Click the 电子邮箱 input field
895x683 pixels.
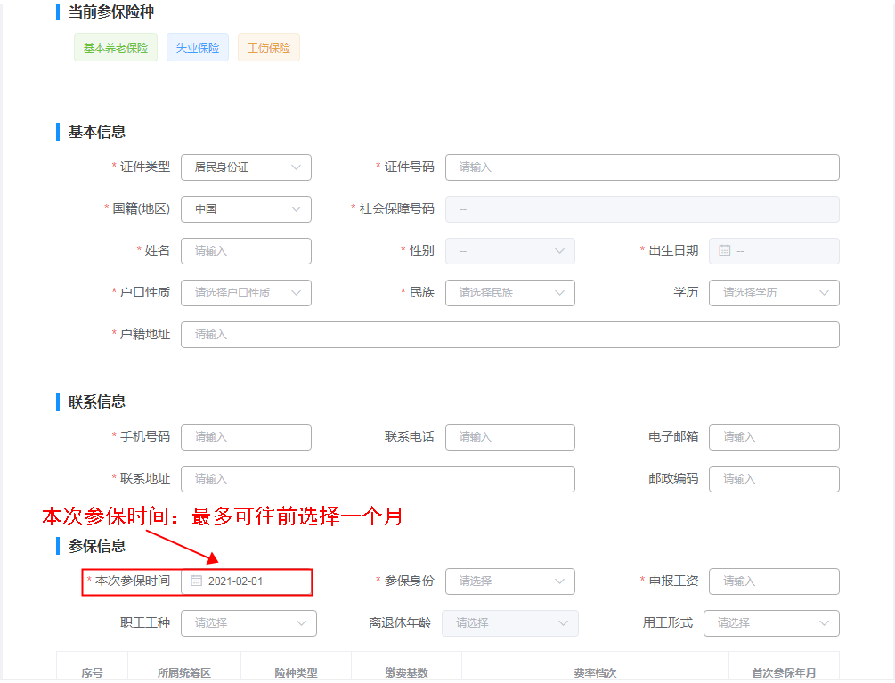tap(774, 437)
